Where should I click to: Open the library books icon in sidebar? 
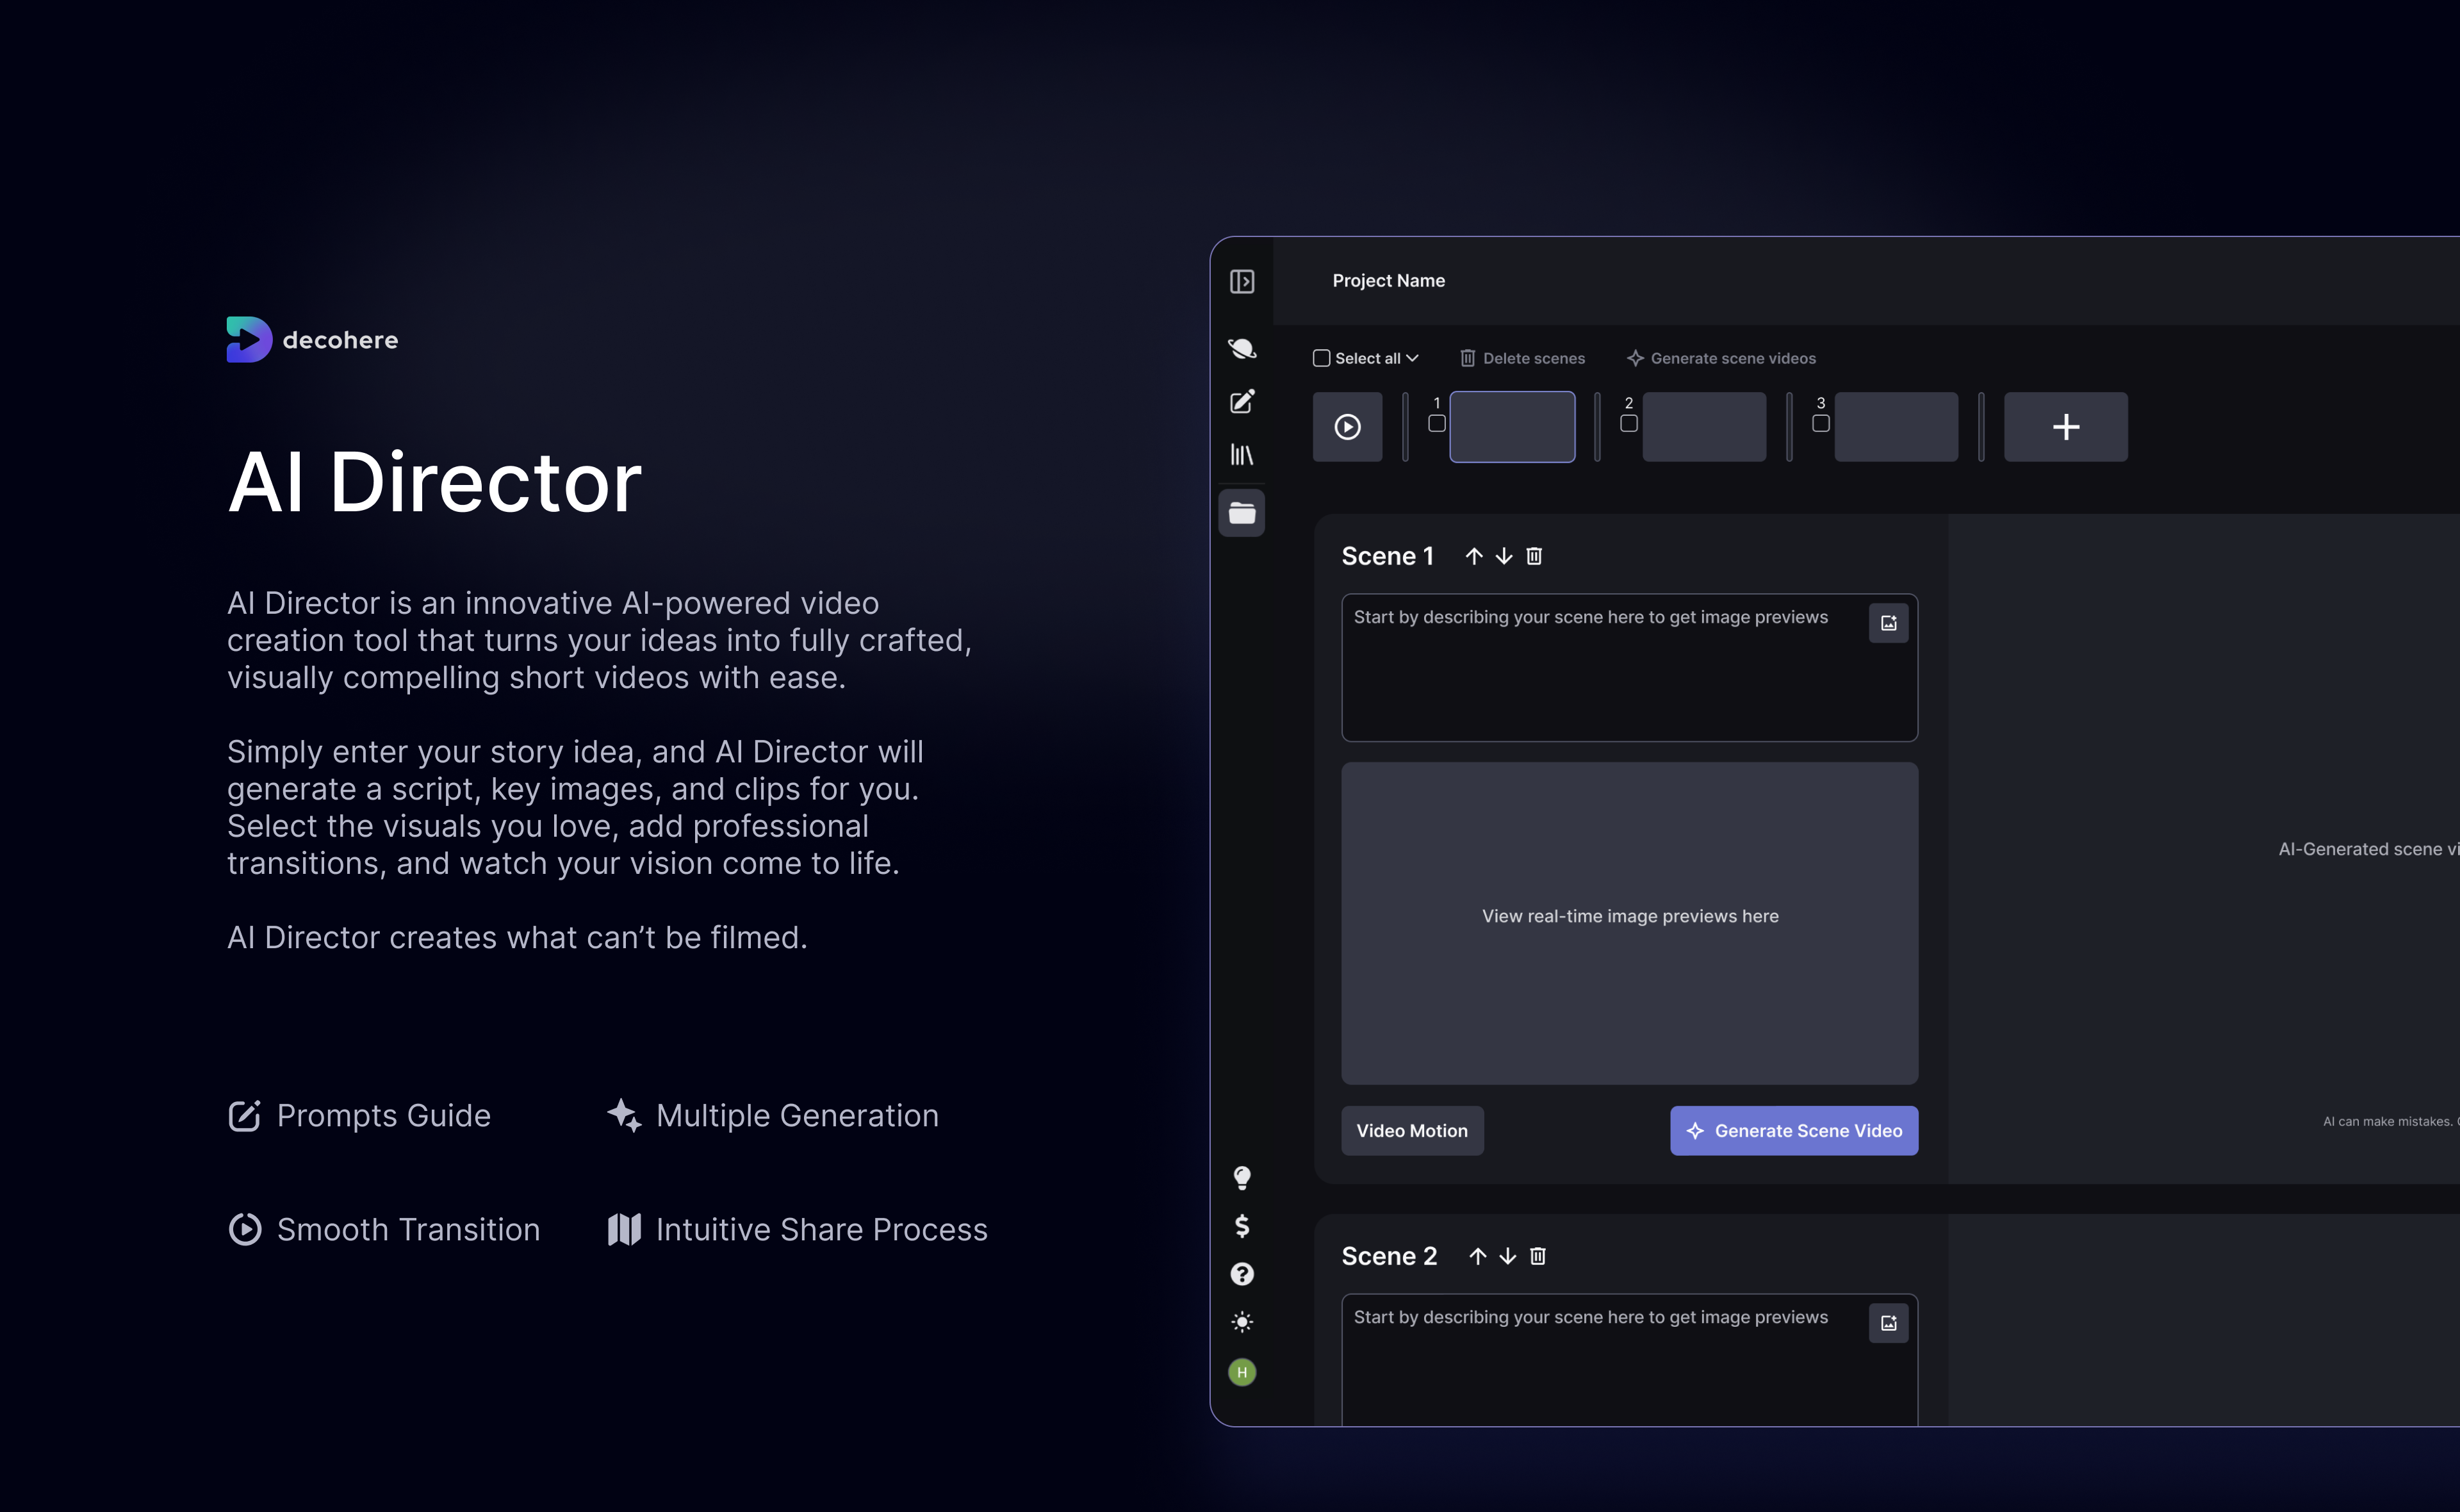[1242, 455]
